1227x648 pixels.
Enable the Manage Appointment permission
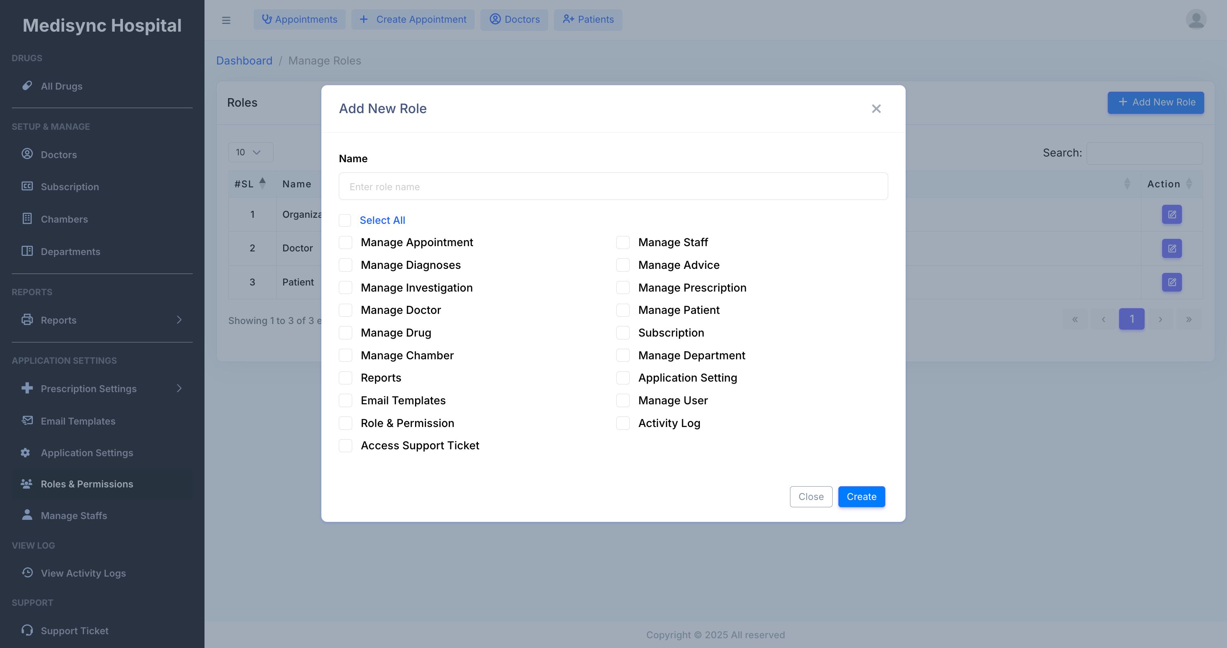pos(345,242)
